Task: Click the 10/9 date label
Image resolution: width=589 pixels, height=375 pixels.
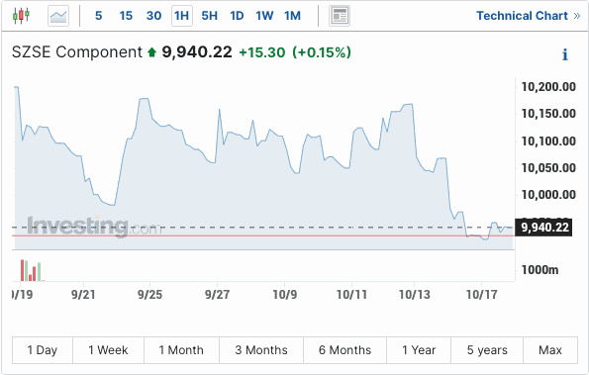Action: [285, 294]
